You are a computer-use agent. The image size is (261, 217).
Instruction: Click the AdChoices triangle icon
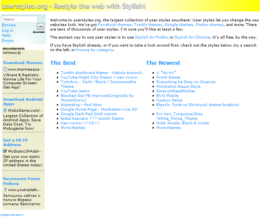coord(19,53)
